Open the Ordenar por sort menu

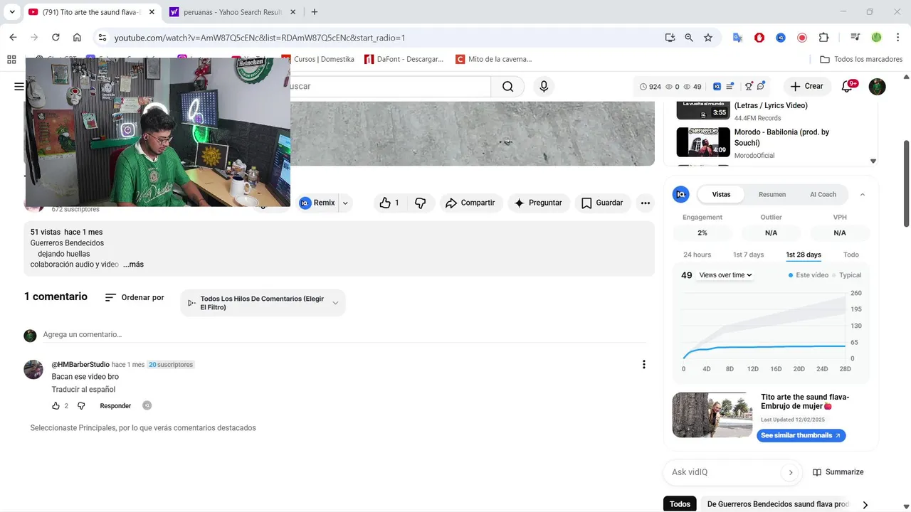click(x=135, y=298)
